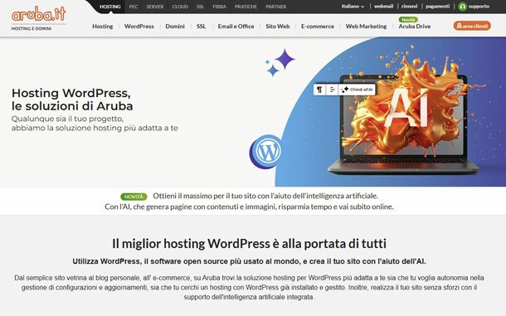Click the aruba.it logo
Screen dimensions: 506x316
[38, 14]
